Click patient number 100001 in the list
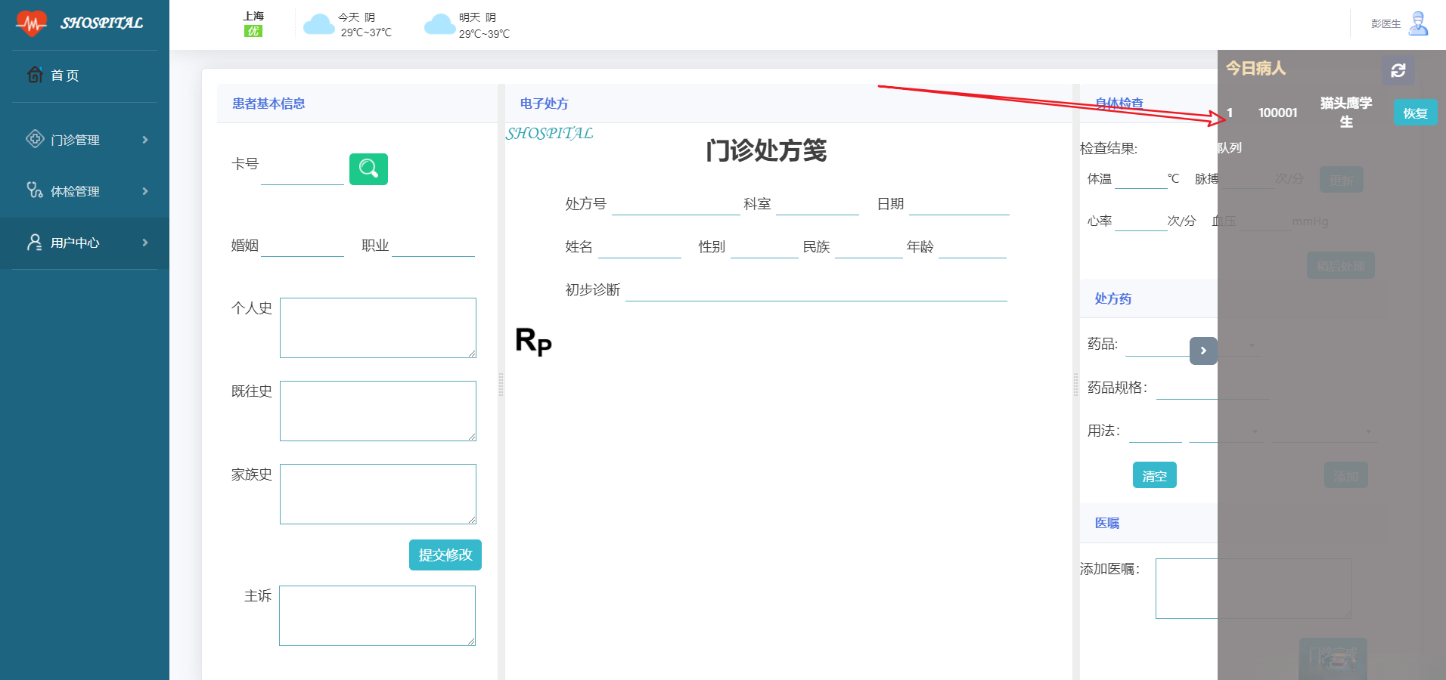The width and height of the screenshot is (1446, 680). tap(1277, 113)
